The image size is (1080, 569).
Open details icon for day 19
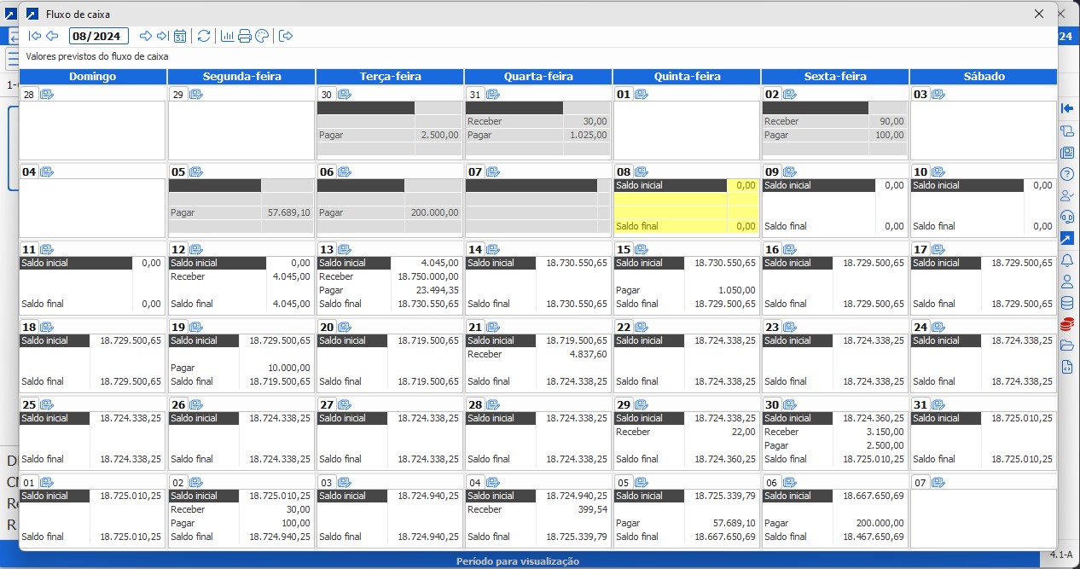[196, 327]
